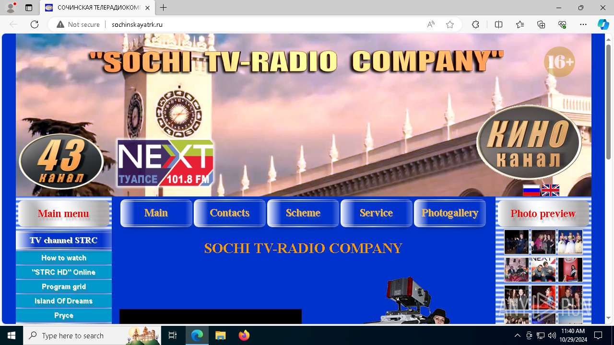Open Windows Start menu
This screenshot has height=345, width=614.
point(12,335)
